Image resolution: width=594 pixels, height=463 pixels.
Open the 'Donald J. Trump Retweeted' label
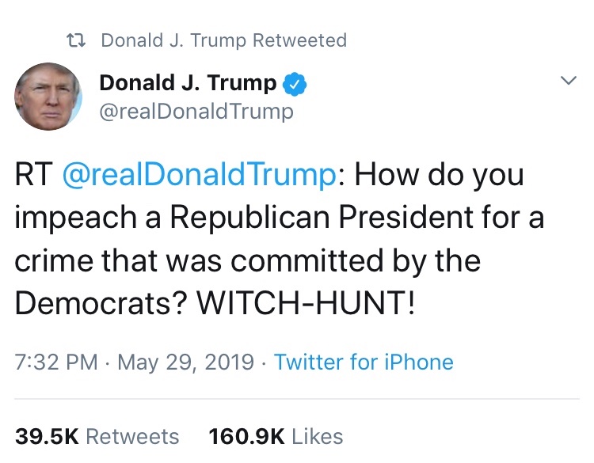pyautogui.click(x=223, y=40)
